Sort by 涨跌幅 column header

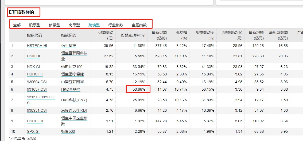[x=181, y=35]
